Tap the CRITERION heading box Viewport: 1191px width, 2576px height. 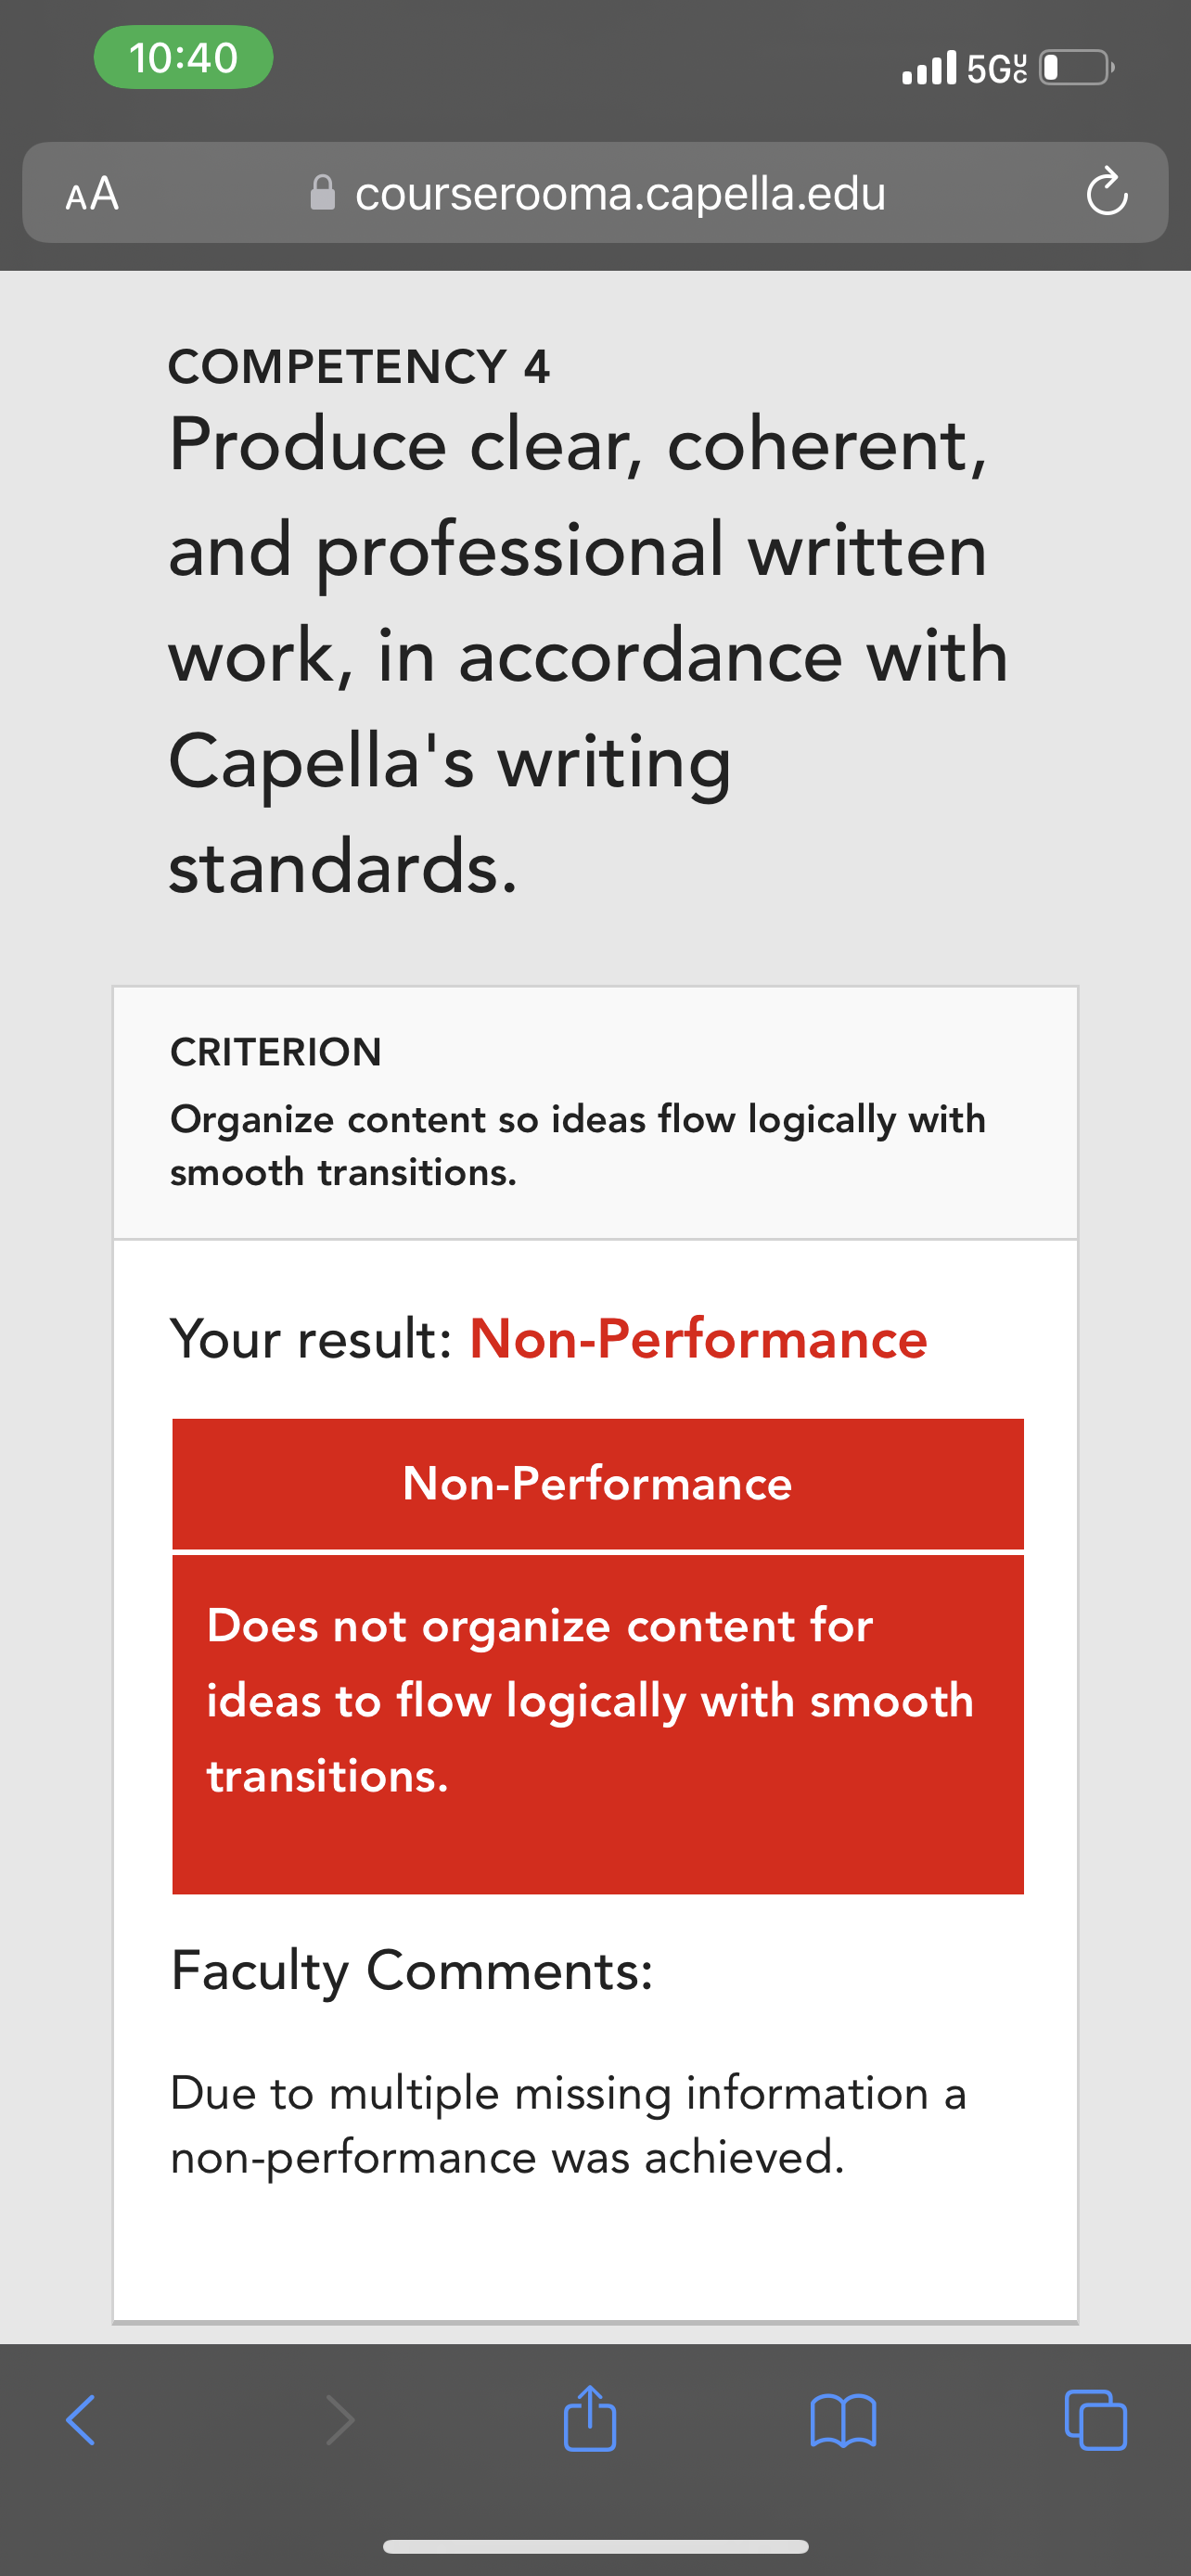pos(595,1113)
